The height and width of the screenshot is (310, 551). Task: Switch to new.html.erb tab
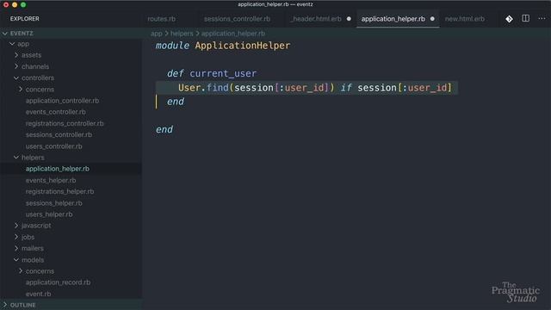pos(465,19)
